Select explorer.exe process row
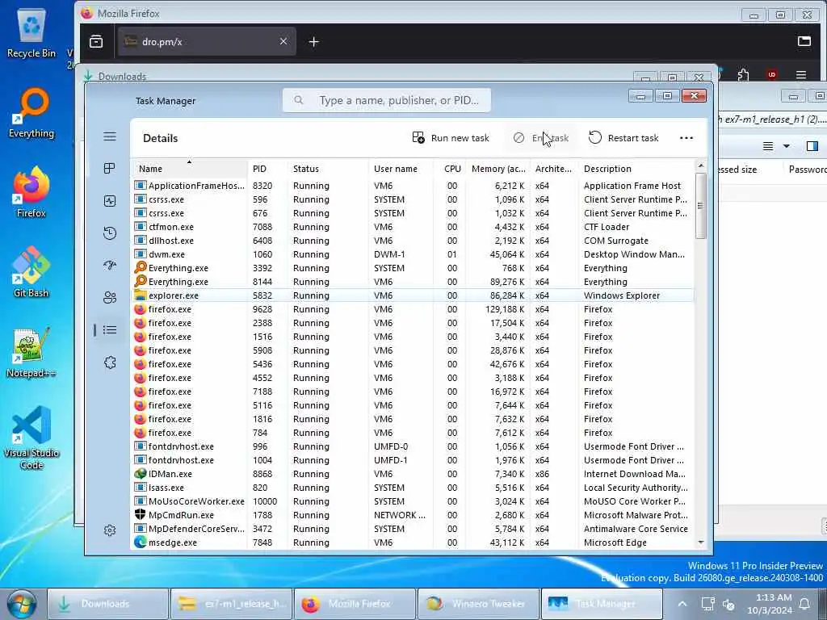 413,295
